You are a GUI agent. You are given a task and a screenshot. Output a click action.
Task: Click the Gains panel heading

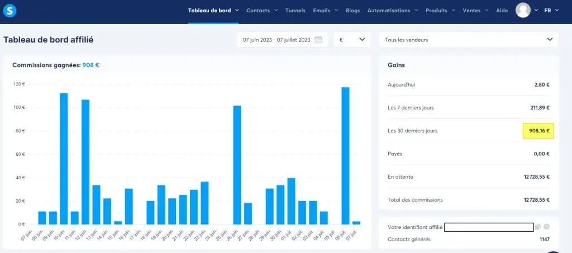(396, 65)
